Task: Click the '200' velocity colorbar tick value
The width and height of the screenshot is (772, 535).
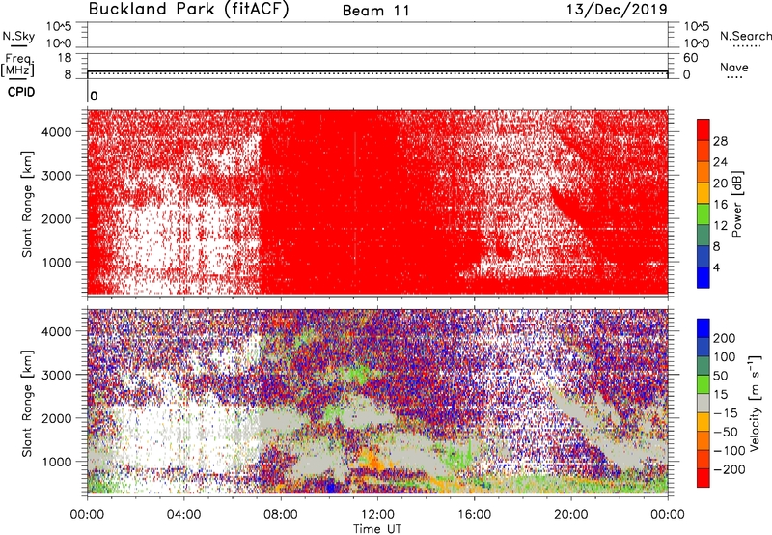Action: point(725,338)
